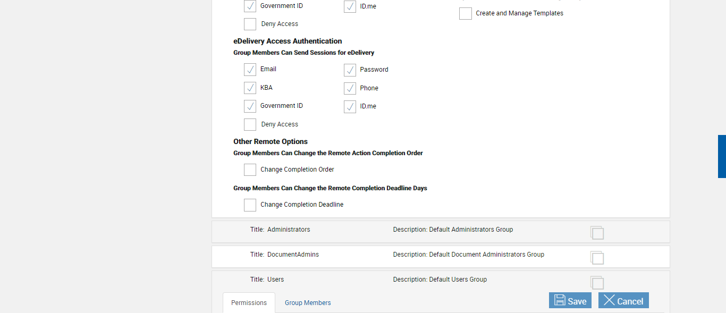Image resolution: width=726 pixels, height=313 pixels.
Task: Open the Group Members tab
Action: pos(308,303)
